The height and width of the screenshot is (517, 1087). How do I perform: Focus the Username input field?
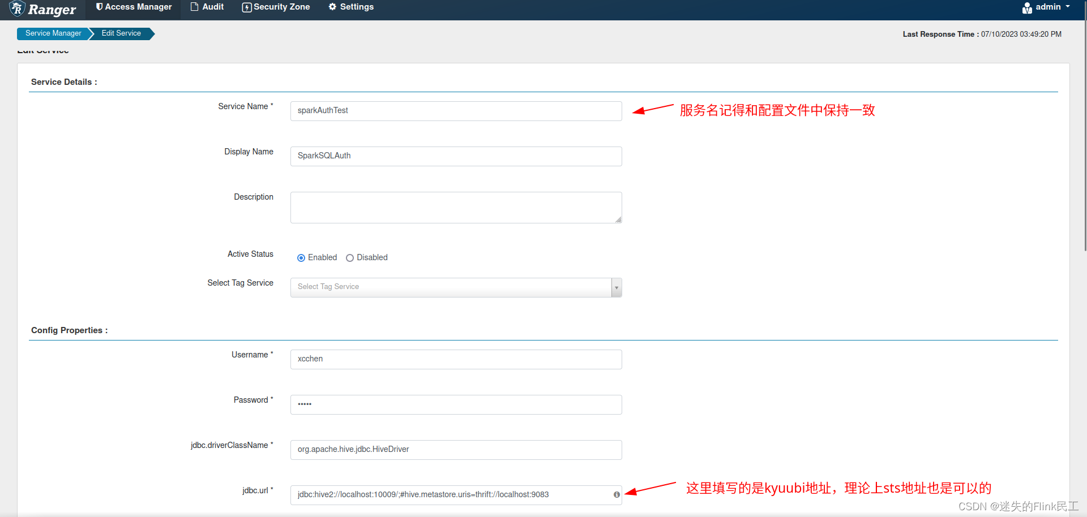[456, 359]
